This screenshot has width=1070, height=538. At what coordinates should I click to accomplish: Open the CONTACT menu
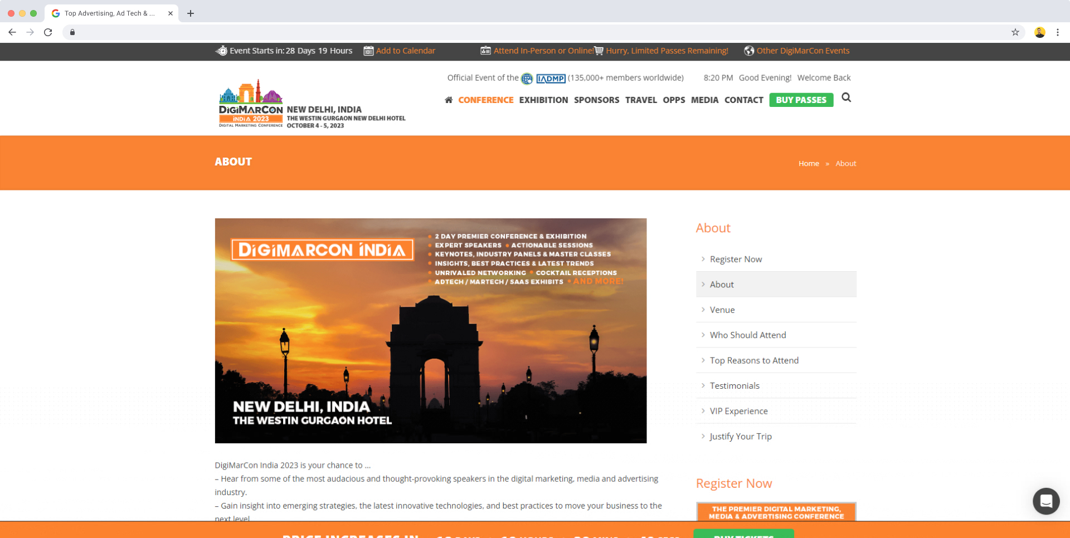[744, 100]
